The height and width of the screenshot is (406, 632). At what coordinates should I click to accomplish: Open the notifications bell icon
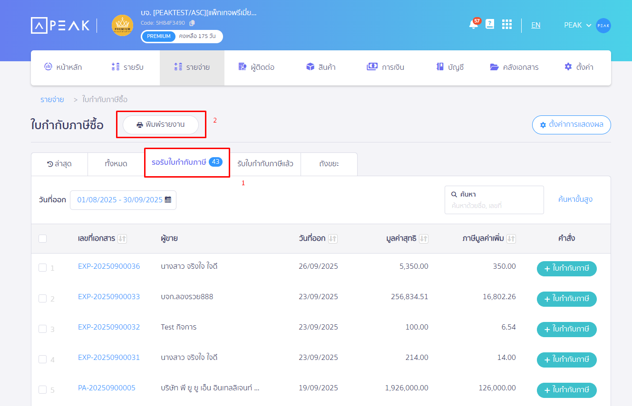[x=473, y=25]
